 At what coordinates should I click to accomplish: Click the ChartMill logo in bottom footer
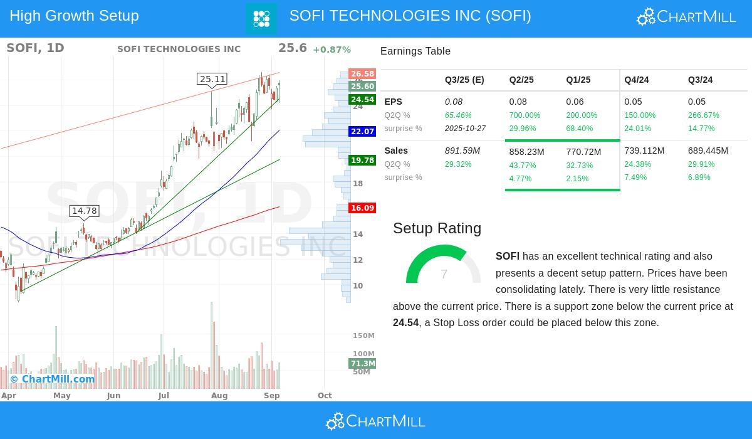tap(375, 421)
